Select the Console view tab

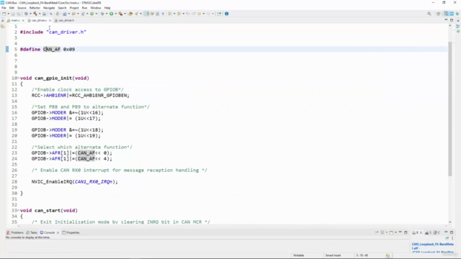pyautogui.click(x=48, y=232)
